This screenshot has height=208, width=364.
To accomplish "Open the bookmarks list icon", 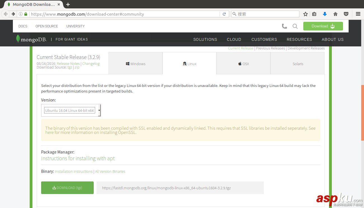I will (314, 14).
